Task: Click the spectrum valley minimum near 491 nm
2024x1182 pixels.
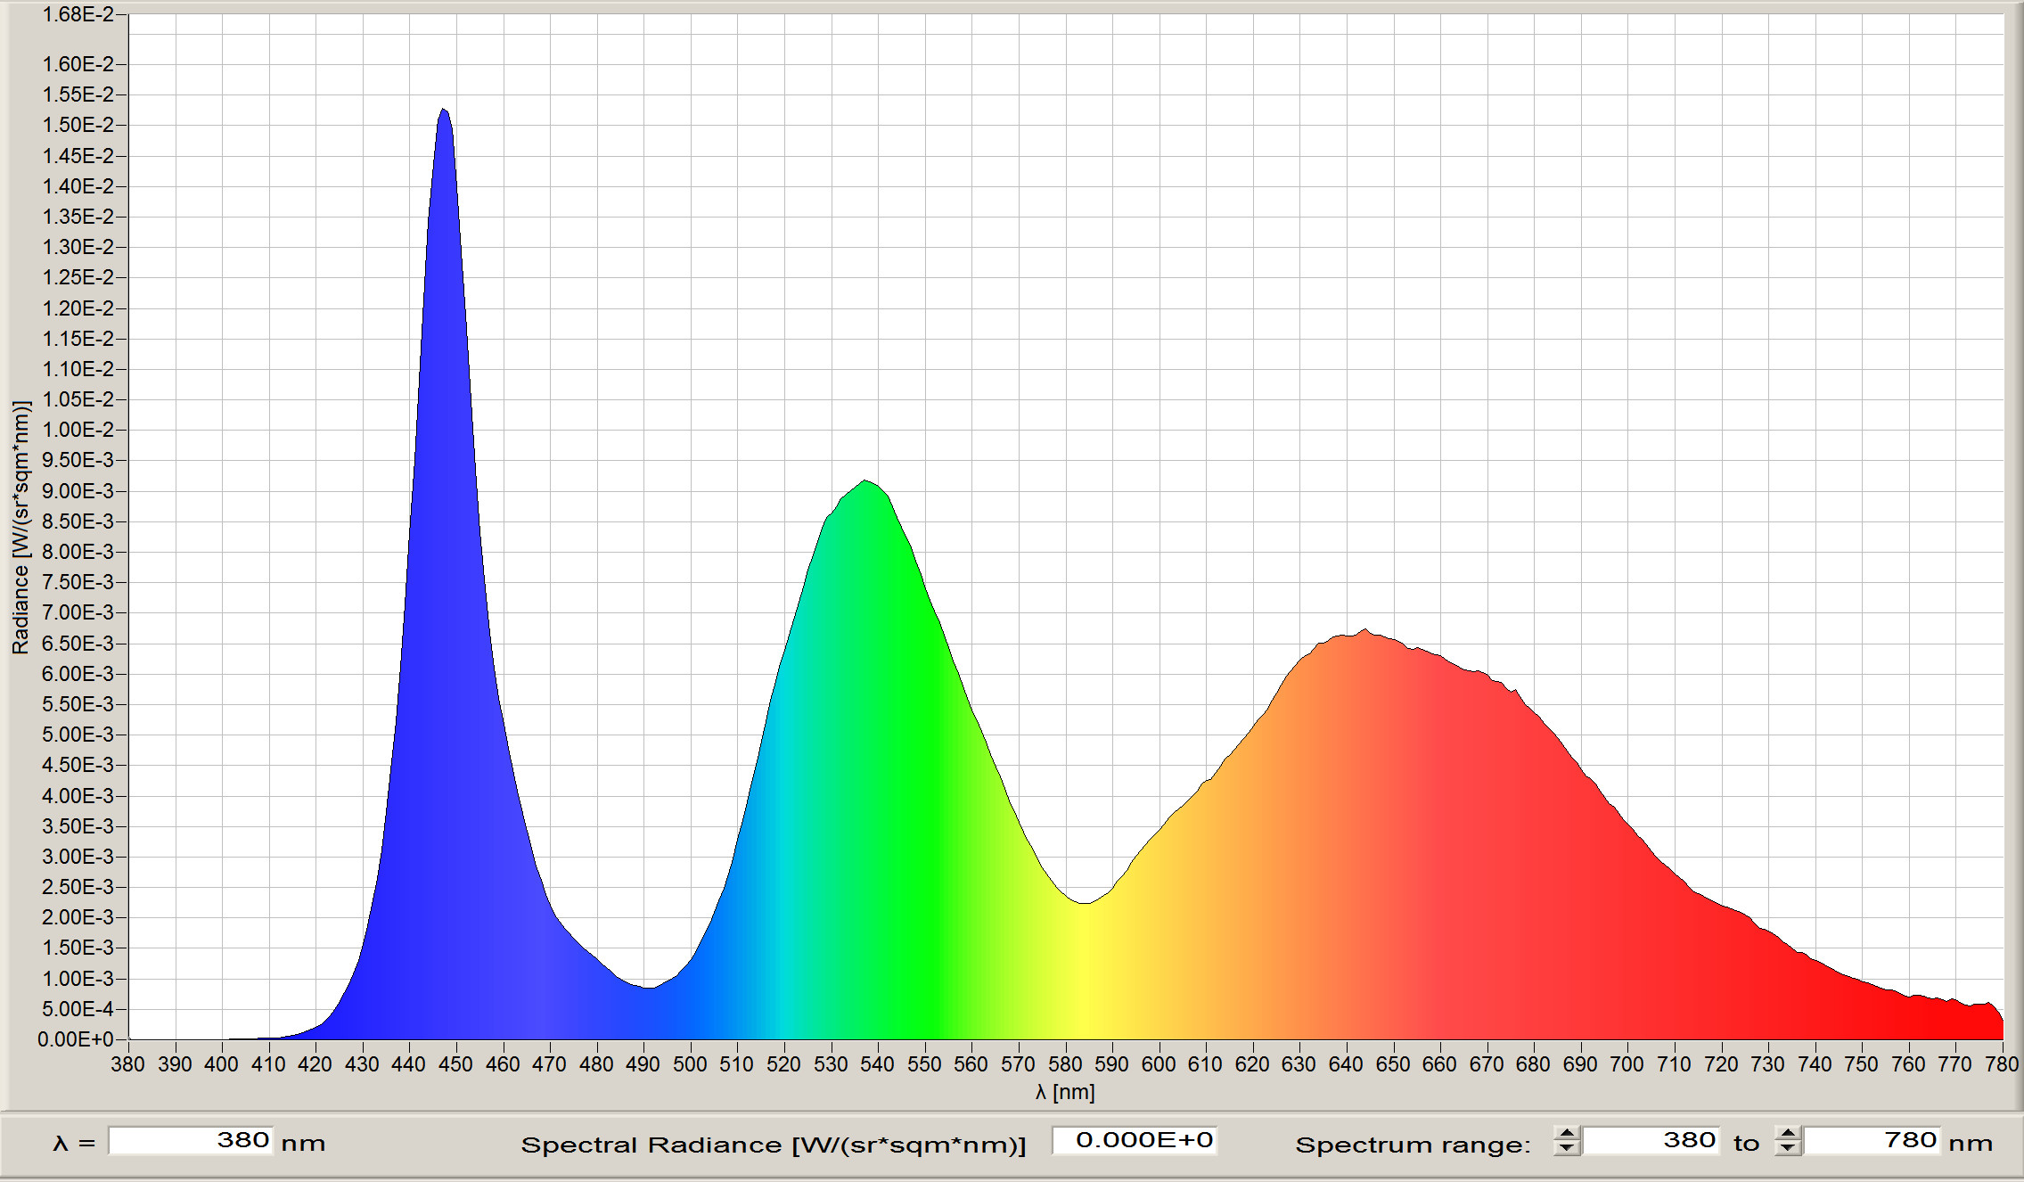Action: (648, 988)
